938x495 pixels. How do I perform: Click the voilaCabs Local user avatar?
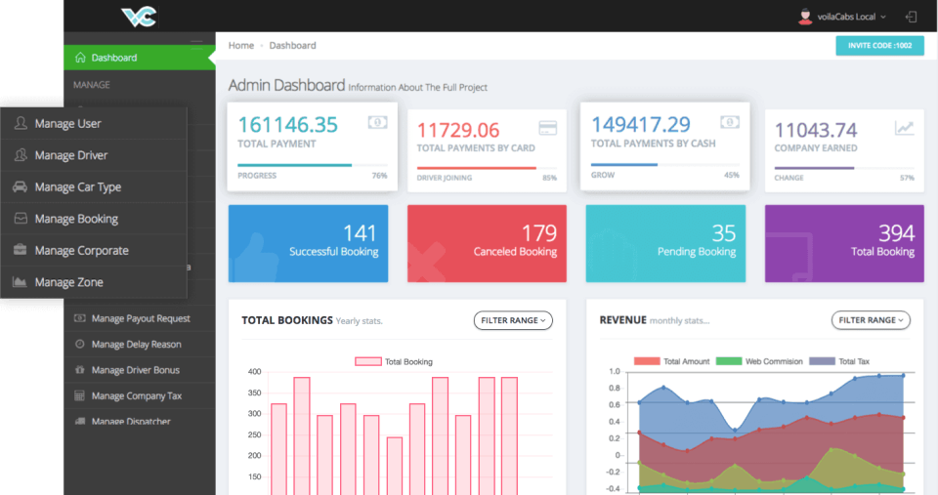point(805,17)
